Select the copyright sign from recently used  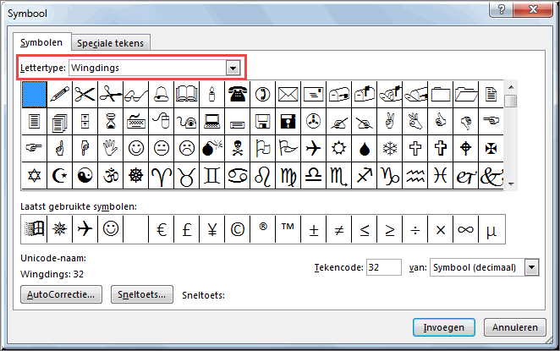pos(237,229)
